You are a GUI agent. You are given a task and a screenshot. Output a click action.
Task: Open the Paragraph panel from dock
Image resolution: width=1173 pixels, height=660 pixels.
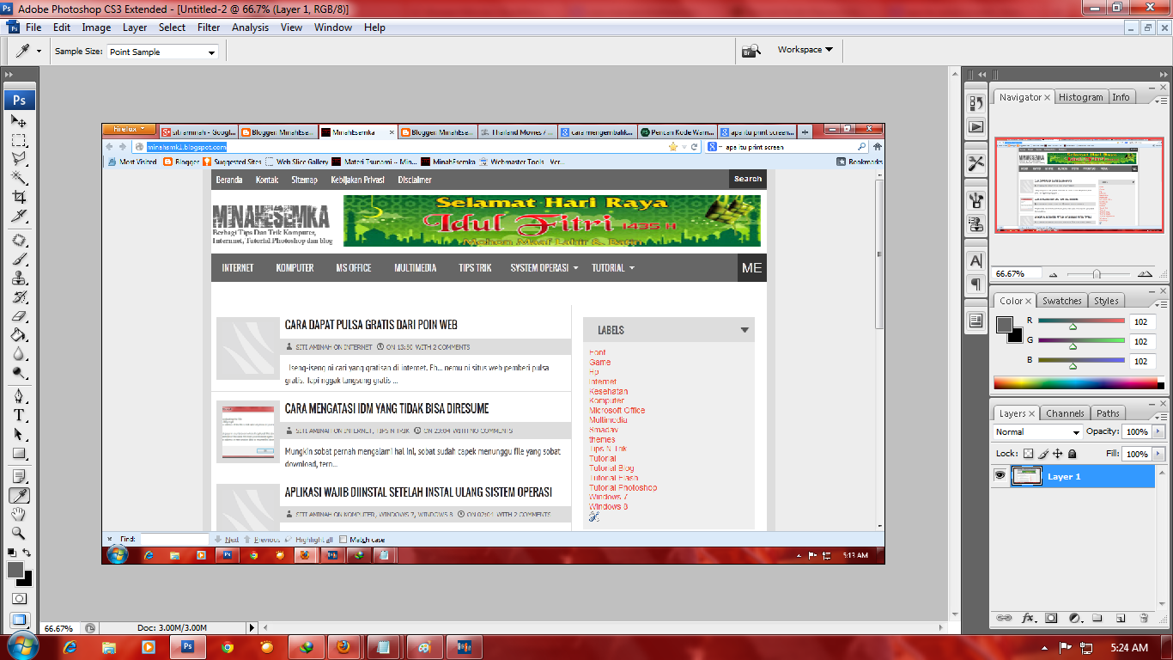point(975,284)
